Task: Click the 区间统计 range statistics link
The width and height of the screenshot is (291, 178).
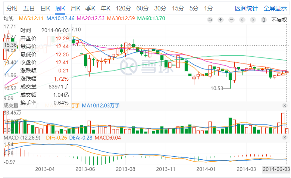Action: point(246,8)
